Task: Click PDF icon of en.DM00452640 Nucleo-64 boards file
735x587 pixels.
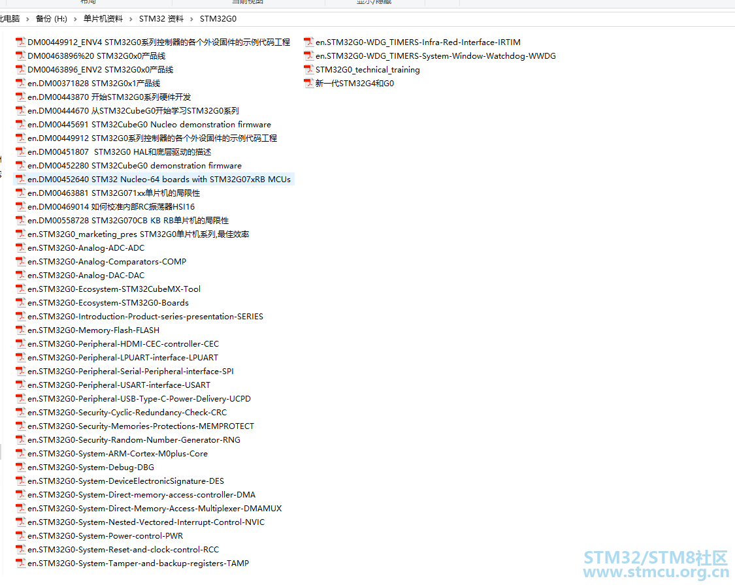Action: (20, 179)
